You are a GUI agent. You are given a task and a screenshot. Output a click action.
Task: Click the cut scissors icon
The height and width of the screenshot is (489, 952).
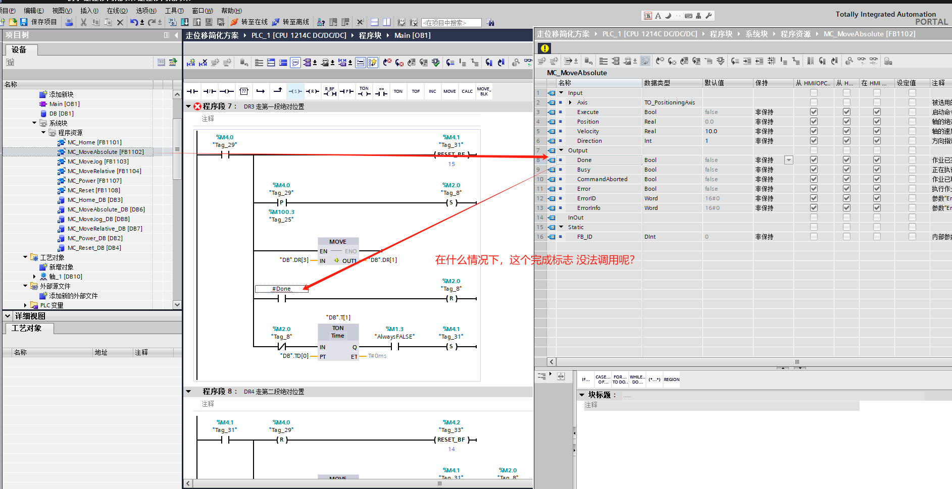(83, 22)
